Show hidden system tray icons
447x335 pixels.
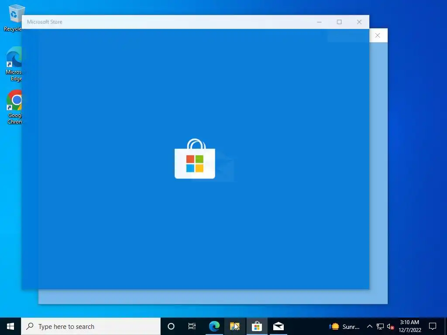click(x=369, y=326)
